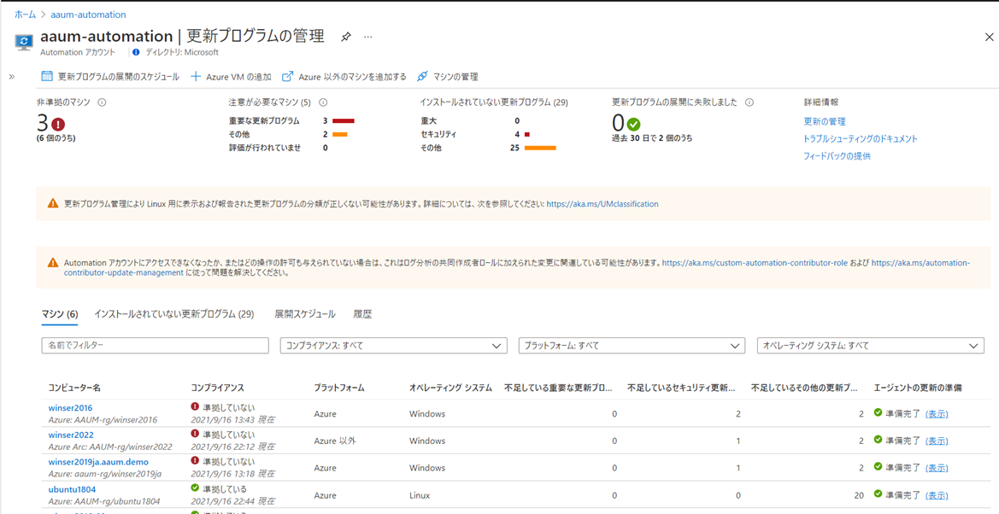Click the Azure VM の追加 plus icon

click(196, 77)
